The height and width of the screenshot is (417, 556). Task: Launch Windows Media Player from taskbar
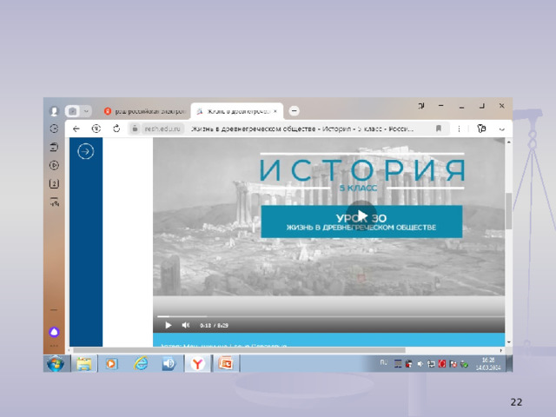click(111, 364)
